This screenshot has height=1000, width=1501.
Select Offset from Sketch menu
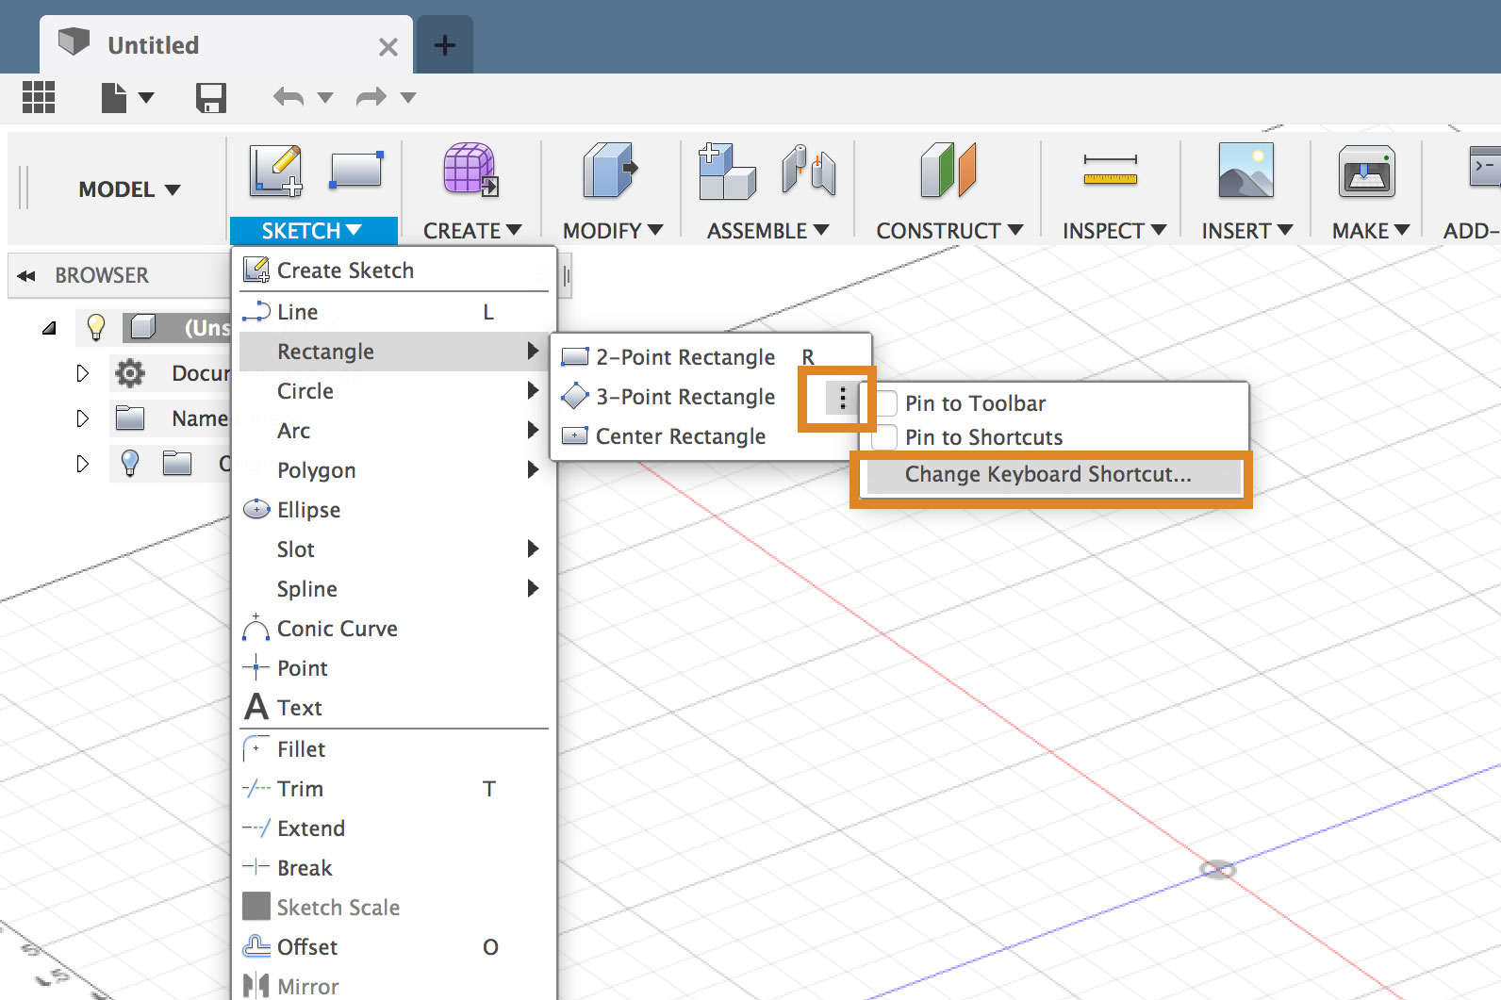coord(394,947)
